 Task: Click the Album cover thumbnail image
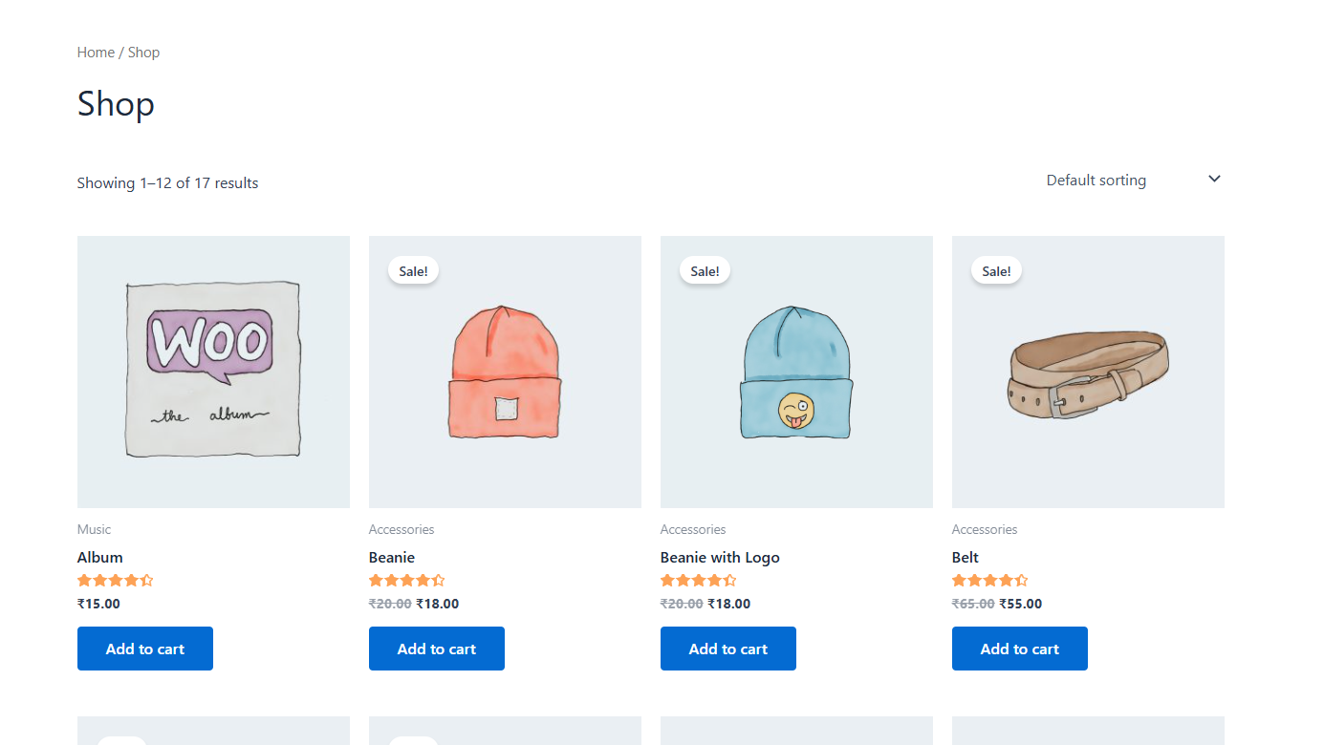click(212, 371)
